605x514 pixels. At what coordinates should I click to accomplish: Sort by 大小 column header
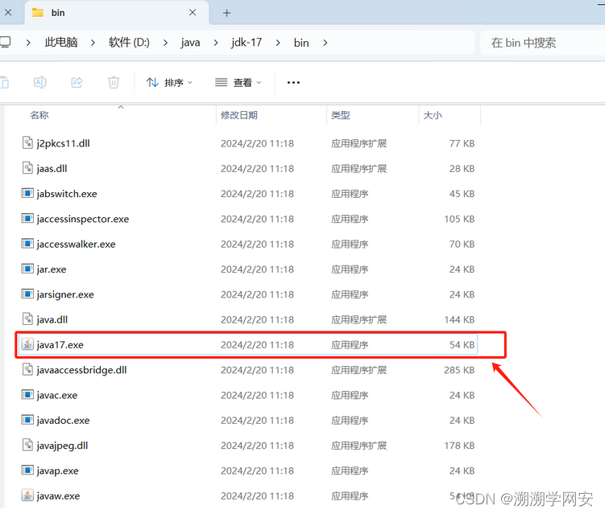point(433,115)
